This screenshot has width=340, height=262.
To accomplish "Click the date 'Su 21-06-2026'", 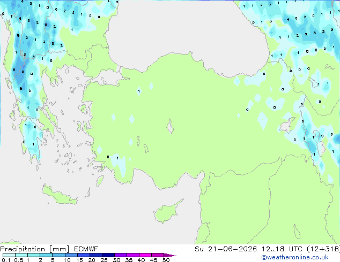I will point(226,249).
